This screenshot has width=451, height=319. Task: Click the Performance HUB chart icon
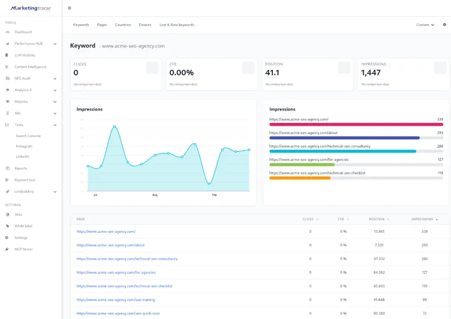7,44
